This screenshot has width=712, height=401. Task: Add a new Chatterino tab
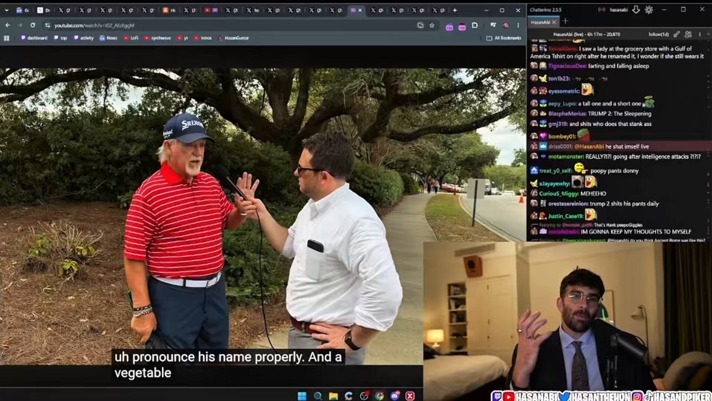click(565, 21)
